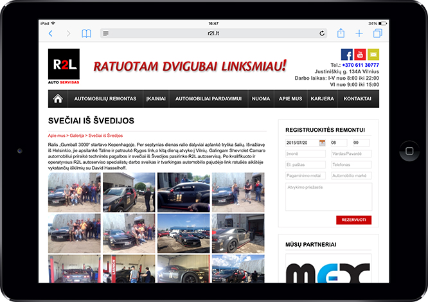Open the Apie Mus menu item
This screenshot has height=302, width=428.
pyautogui.click(x=290, y=99)
